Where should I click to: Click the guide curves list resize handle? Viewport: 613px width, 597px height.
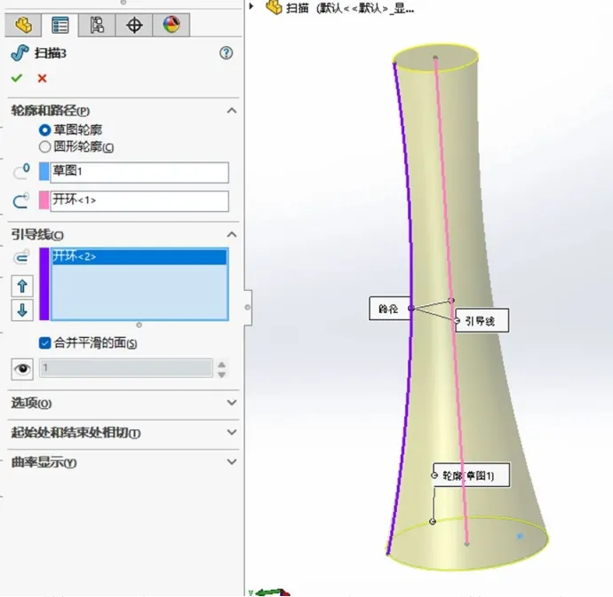coord(139,325)
